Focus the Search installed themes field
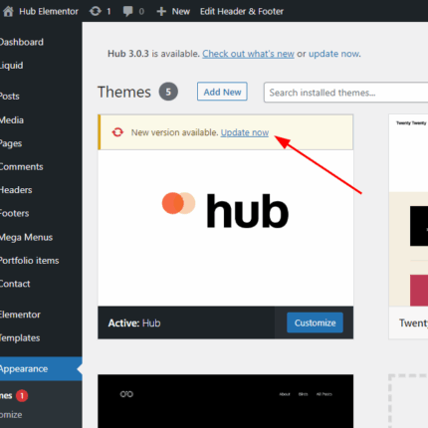 click(345, 93)
